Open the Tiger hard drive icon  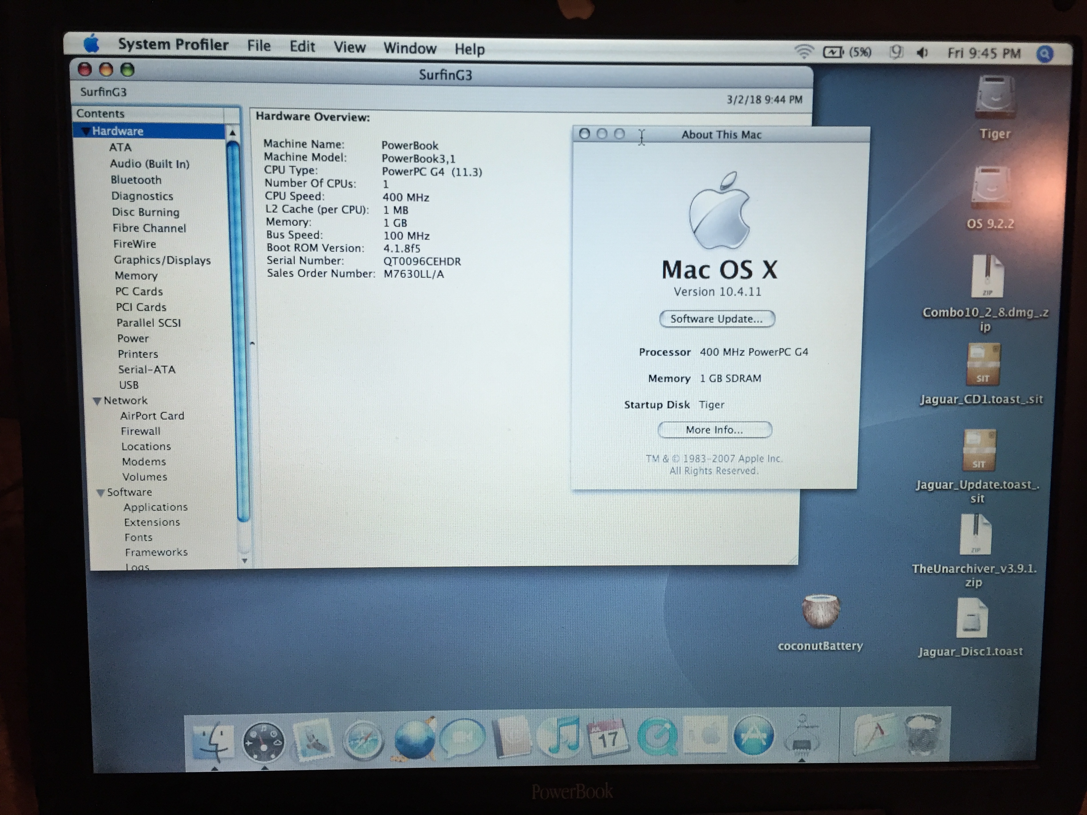pos(995,97)
